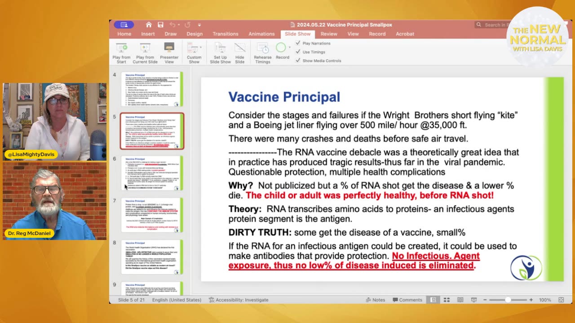The height and width of the screenshot is (323, 575).
Task: Select slide 5 thumbnail
Action: 152,131
